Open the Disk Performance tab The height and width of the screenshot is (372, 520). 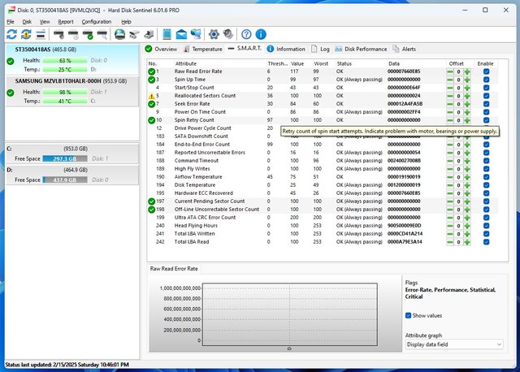pyautogui.click(x=361, y=49)
